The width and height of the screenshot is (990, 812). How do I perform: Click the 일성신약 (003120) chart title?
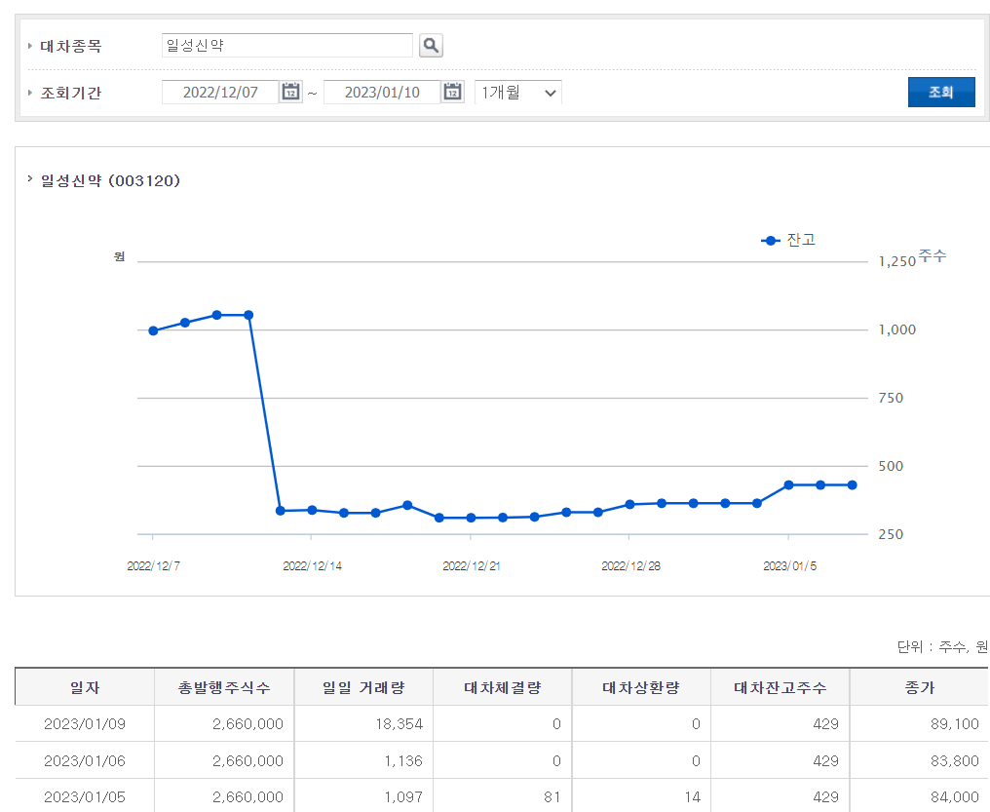point(110,180)
